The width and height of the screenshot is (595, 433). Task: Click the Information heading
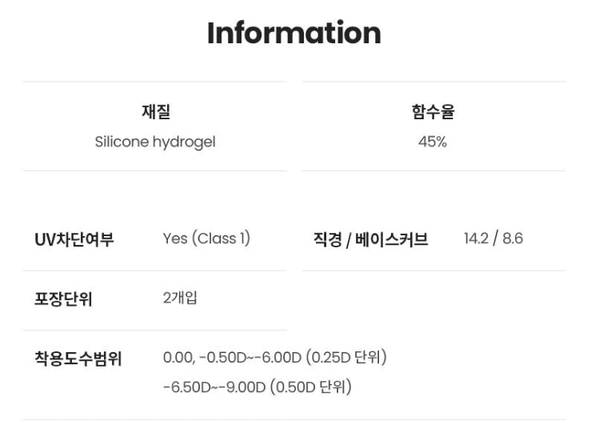294,34
